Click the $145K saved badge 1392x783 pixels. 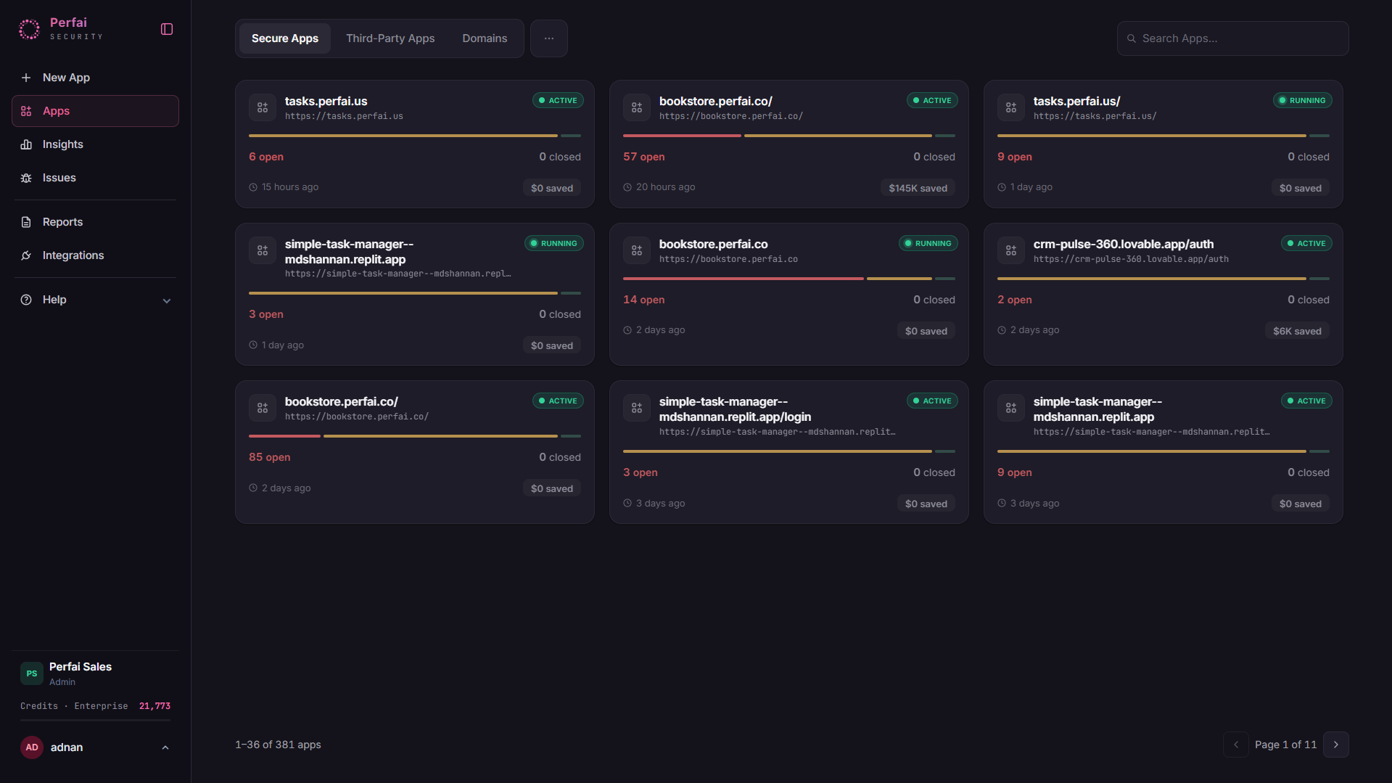pos(918,188)
